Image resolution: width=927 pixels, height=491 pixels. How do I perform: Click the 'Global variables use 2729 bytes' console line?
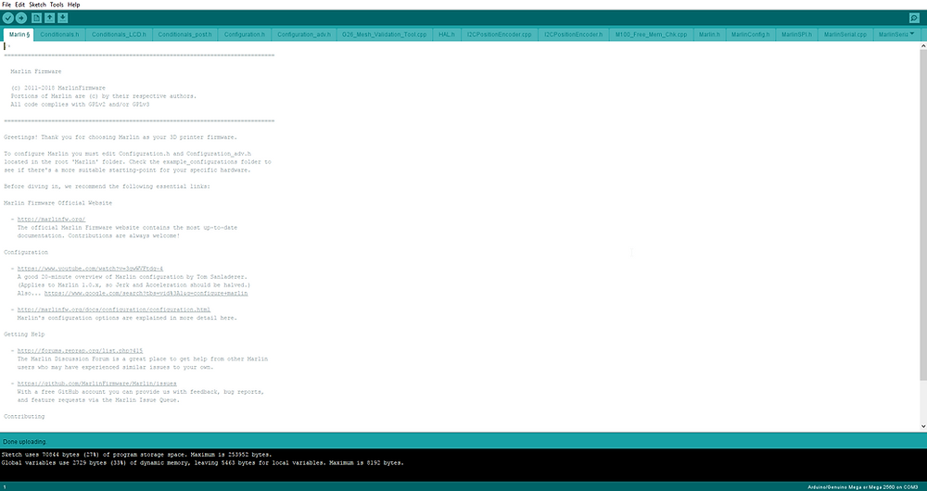tap(203, 462)
